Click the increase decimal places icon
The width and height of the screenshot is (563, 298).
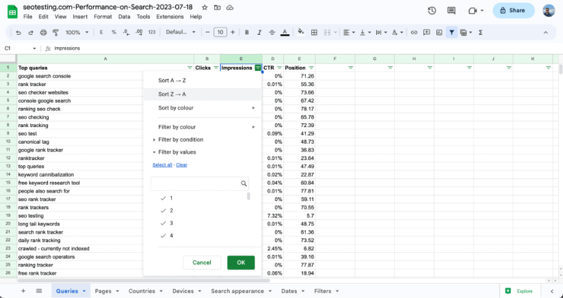139,32
